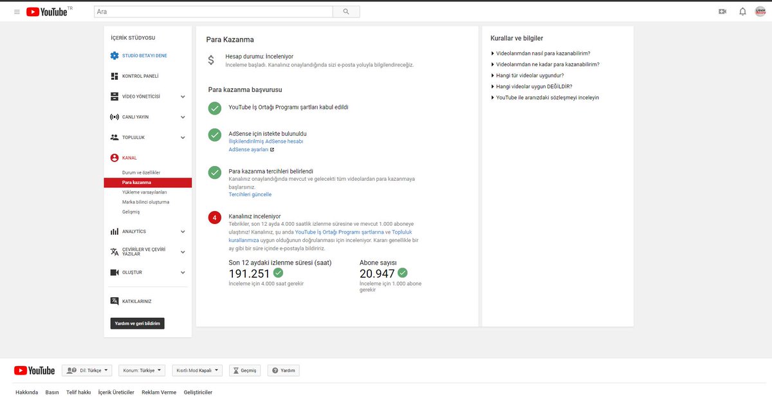Click the Video Yöneticisi icon
This screenshot has width=772, height=397.
[115, 97]
